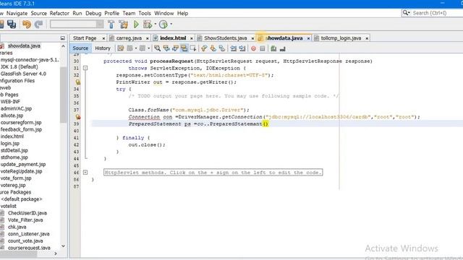
Task: Collapse the processRequest method fold at line 31
Action: tap(85, 68)
